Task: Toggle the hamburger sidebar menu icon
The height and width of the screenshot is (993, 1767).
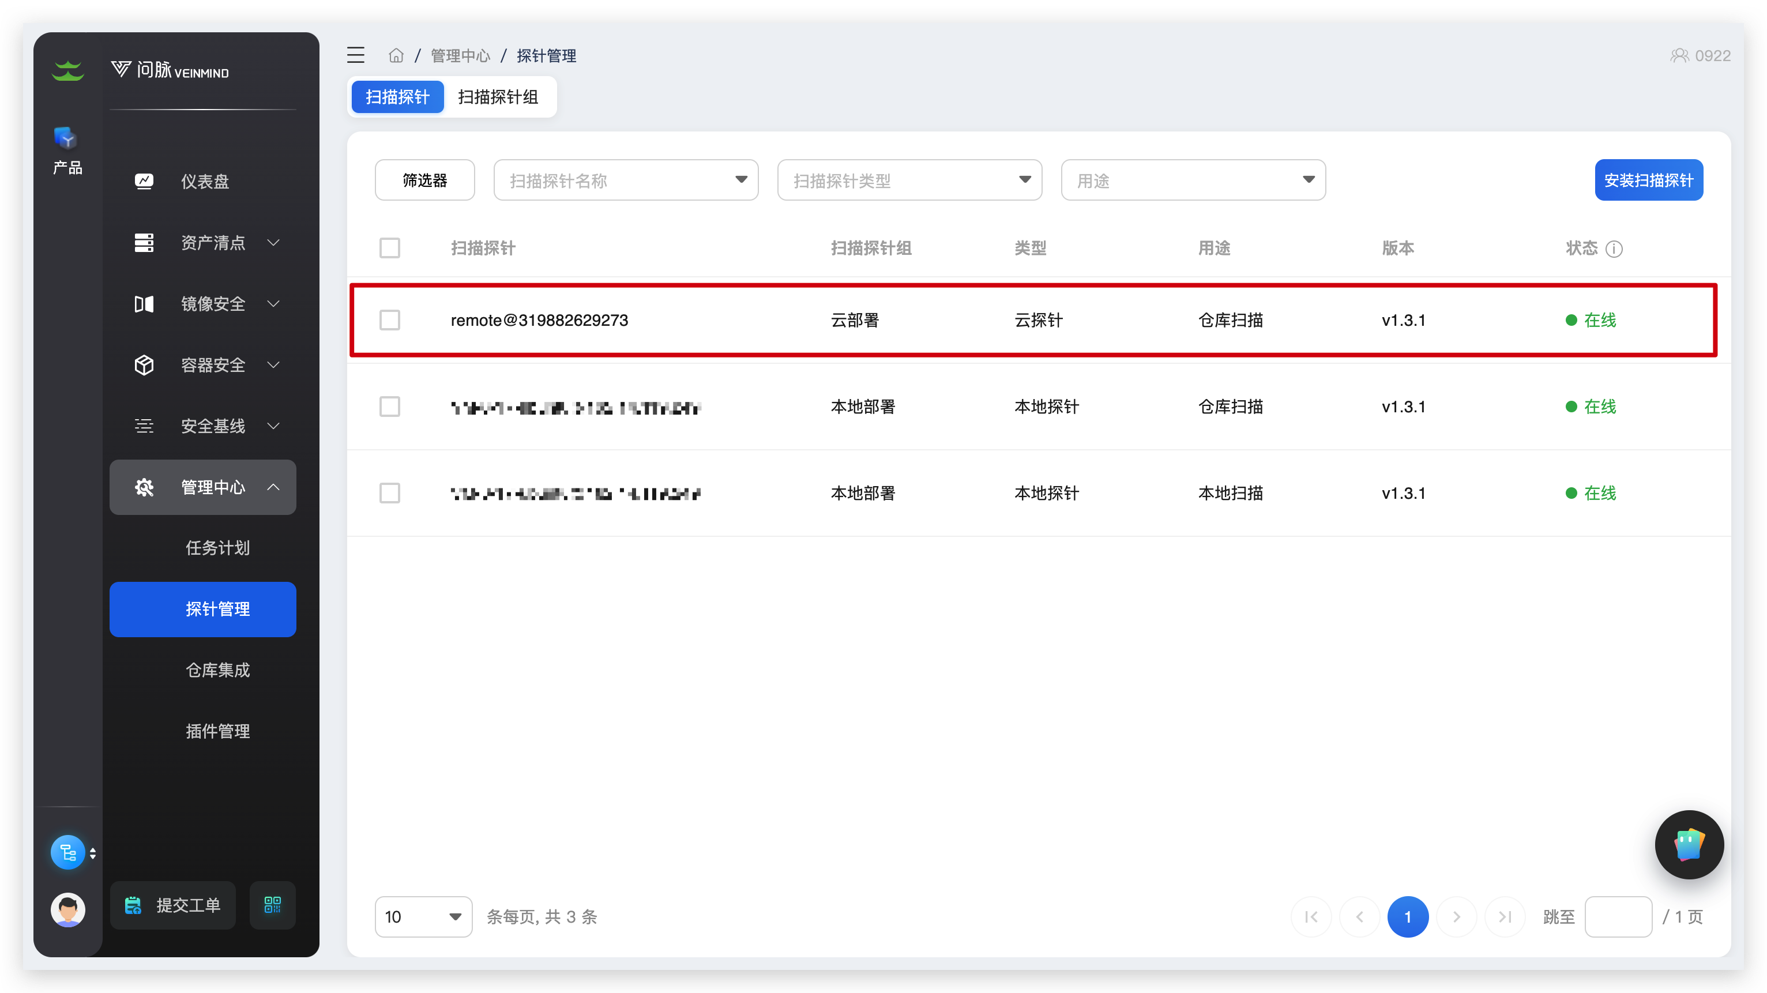Action: [355, 55]
